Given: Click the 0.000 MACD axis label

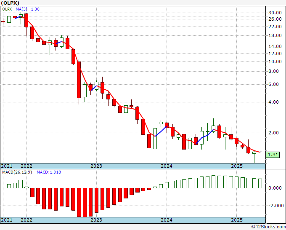Looking at the screenshot, I should coord(275,188).
